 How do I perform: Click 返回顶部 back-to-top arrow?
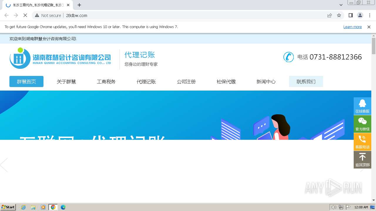[362, 159]
